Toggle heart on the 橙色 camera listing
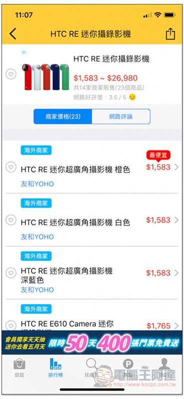Image resolution: width=184 pixels, height=399 pixels. 11,167
